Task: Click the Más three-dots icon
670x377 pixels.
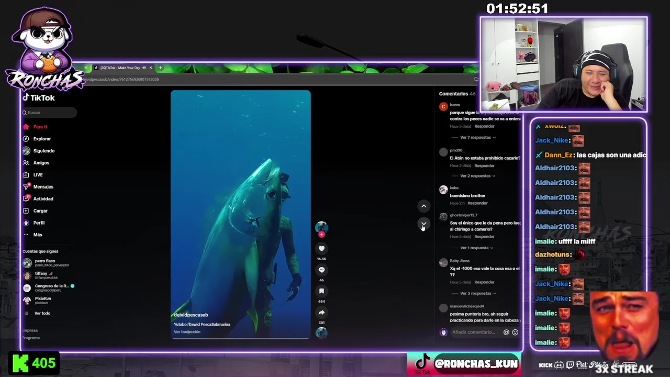Action: tap(26, 235)
